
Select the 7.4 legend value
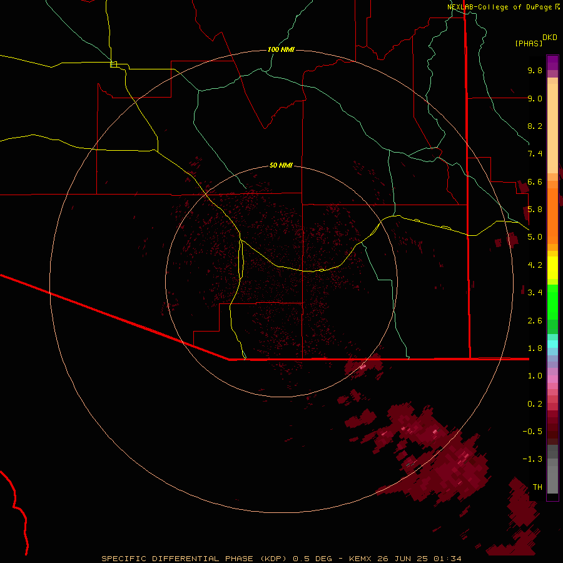(535, 154)
